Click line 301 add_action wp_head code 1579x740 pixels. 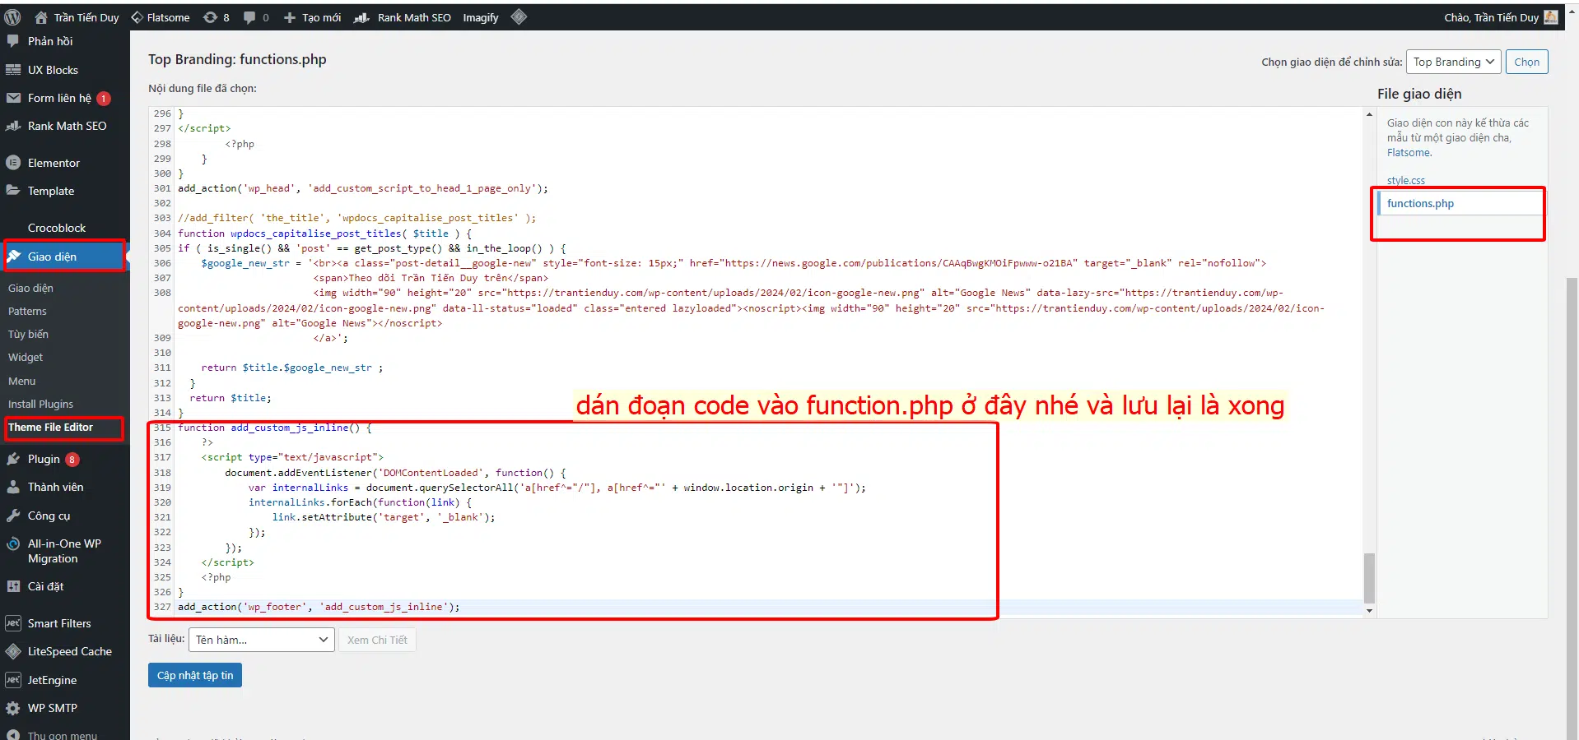(363, 188)
